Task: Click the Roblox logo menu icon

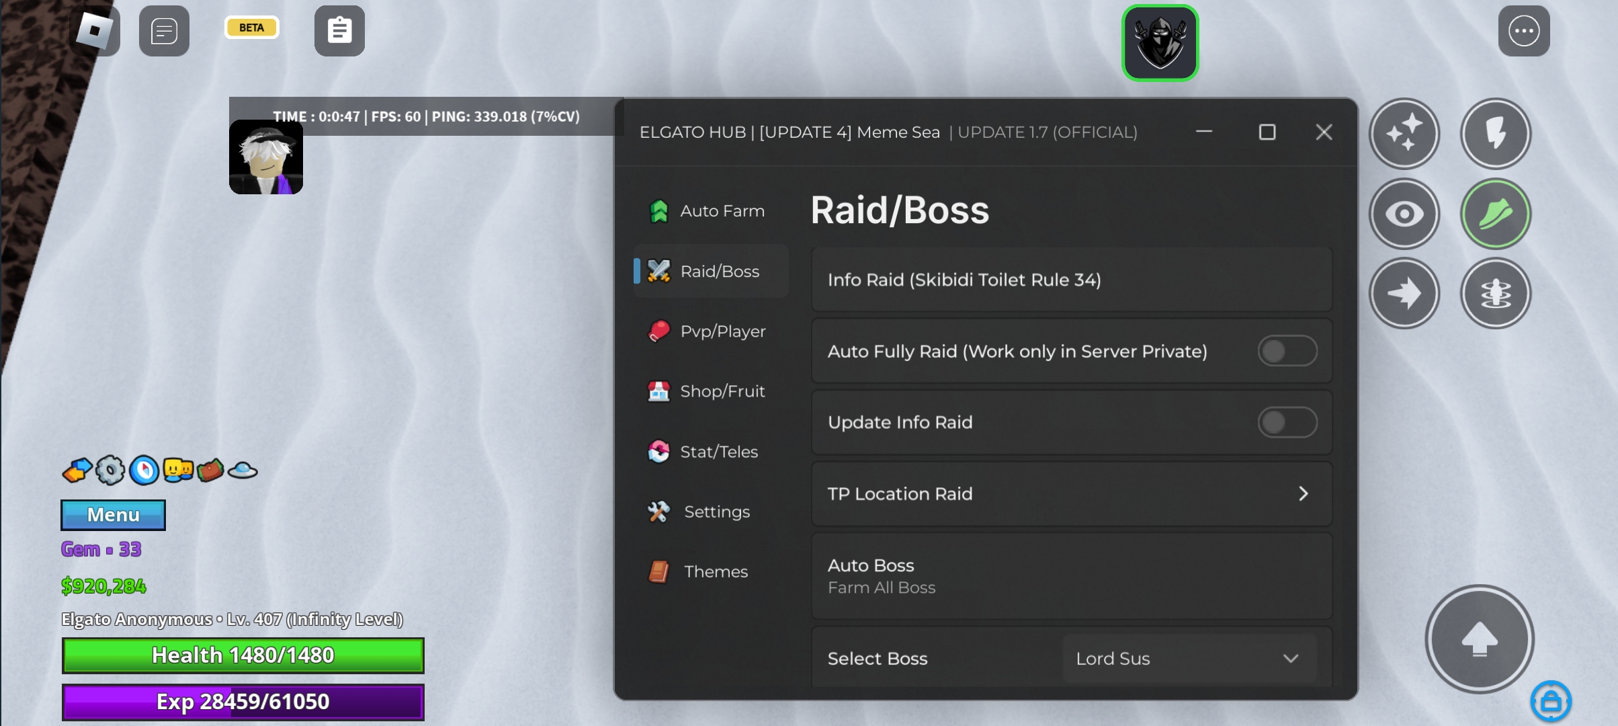Action: [x=95, y=30]
